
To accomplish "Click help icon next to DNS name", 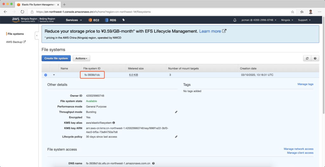I will tap(153, 164).
